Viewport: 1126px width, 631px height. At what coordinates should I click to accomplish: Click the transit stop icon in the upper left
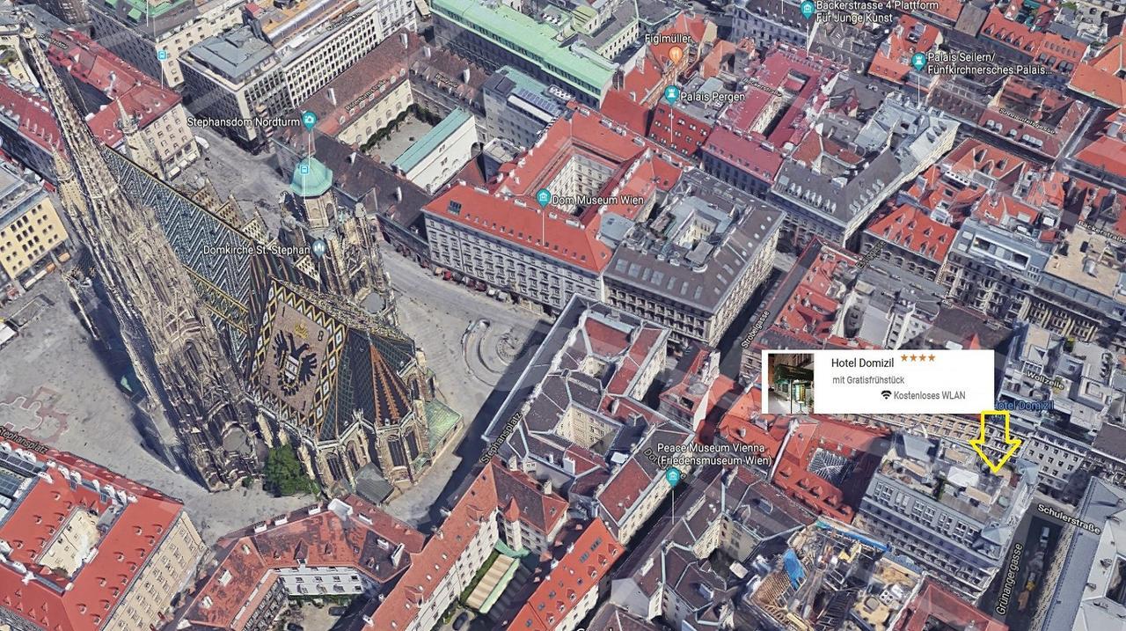point(161,55)
